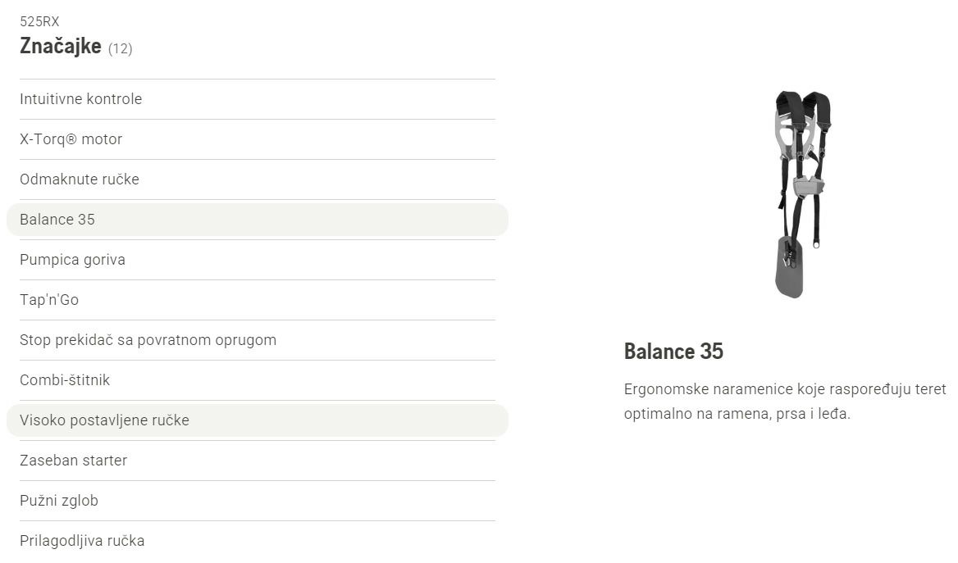958x563 pixels.
Task: Click Visoko postavljene ručke item
Action: (x=258, y=420)
